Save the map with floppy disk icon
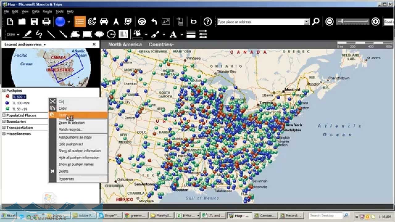The width and height of the screenshot is (395, 222). pos(34,22)
